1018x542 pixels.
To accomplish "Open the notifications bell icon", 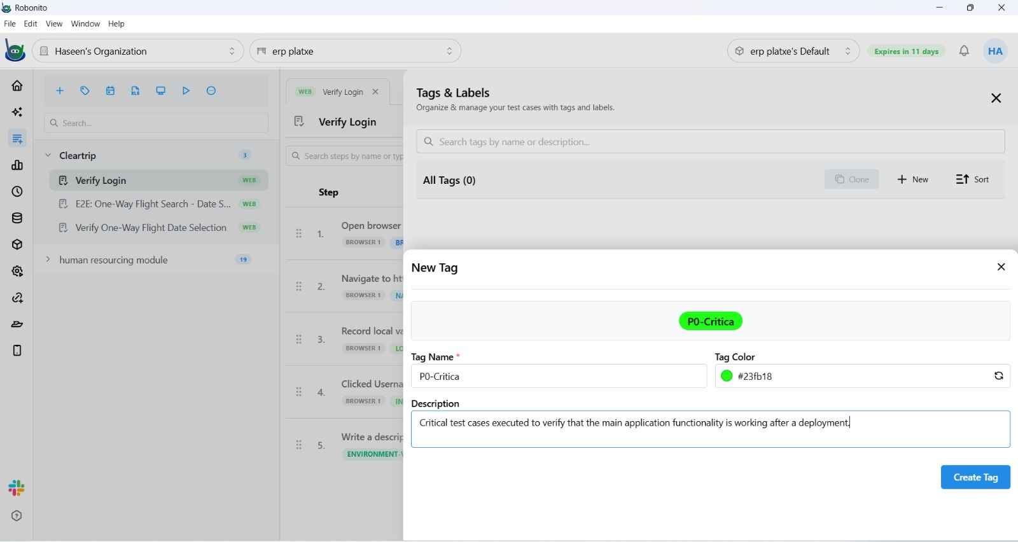I will click(x=965, y=51).
